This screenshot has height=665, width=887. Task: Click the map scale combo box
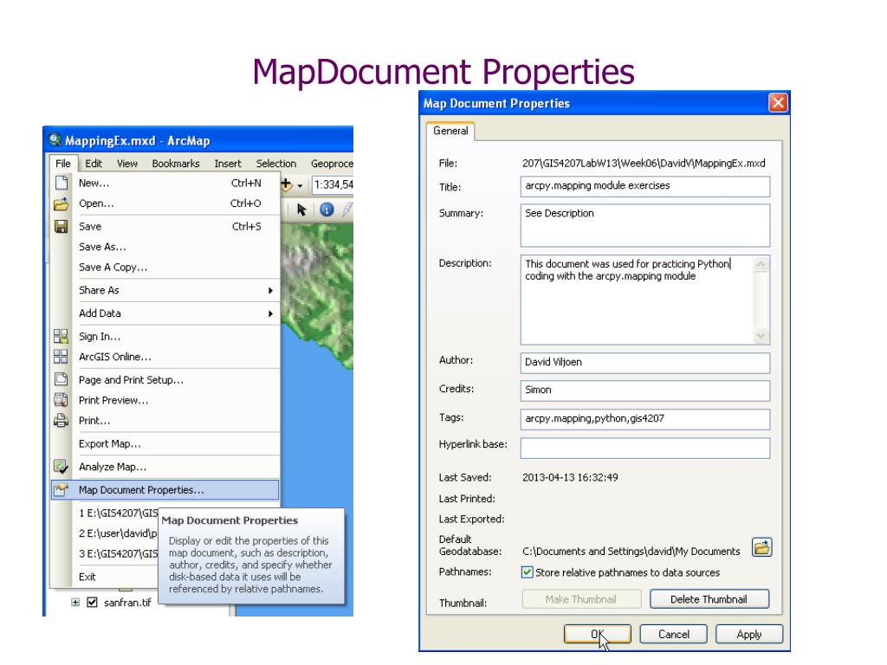(x=333, y=185)
